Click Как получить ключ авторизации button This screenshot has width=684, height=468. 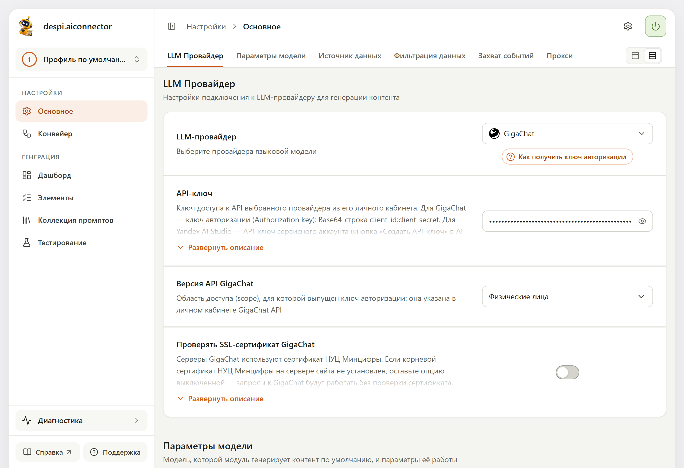click(567, 157)
